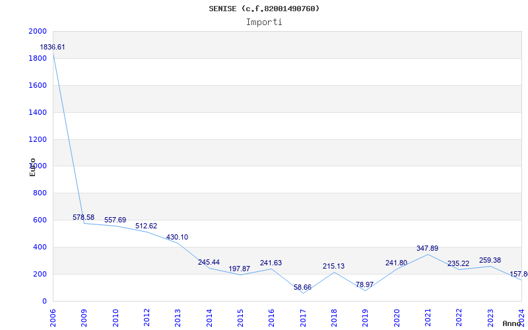Click the 0 value on Euro axis
Viewport: 528px width, 330px height.
[44, 301]
